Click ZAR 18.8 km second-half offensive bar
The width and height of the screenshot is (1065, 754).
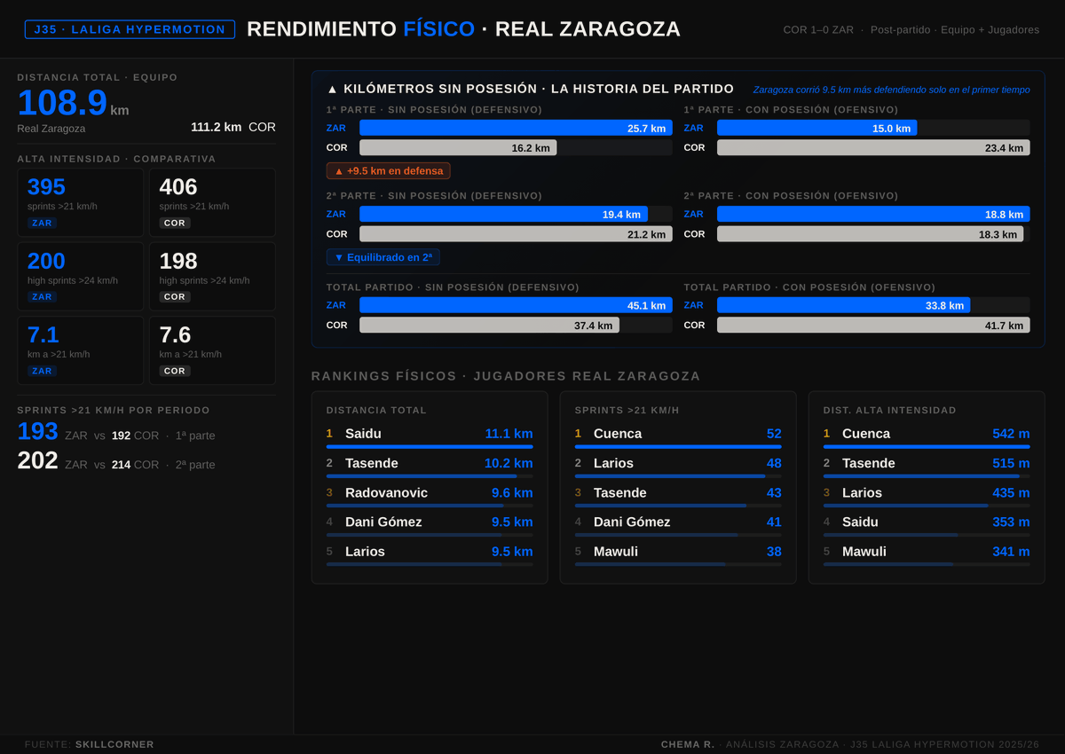(873, 214)
